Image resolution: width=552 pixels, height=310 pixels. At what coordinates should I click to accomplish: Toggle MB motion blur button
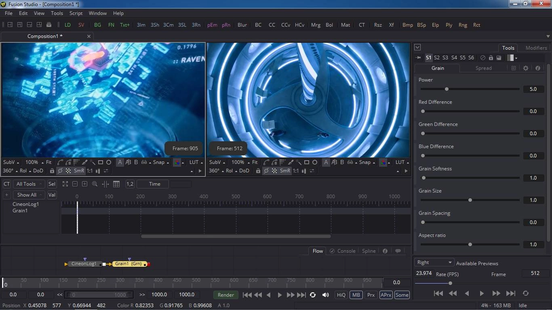pyautogui.click(x=356, y=295)
